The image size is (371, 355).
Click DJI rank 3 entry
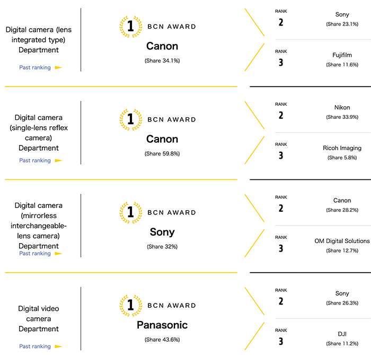[x=342, y=334]
